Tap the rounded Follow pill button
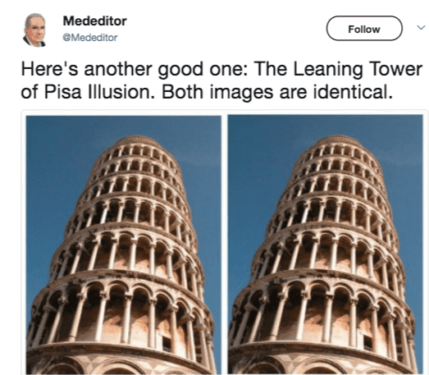 (364, 29)
